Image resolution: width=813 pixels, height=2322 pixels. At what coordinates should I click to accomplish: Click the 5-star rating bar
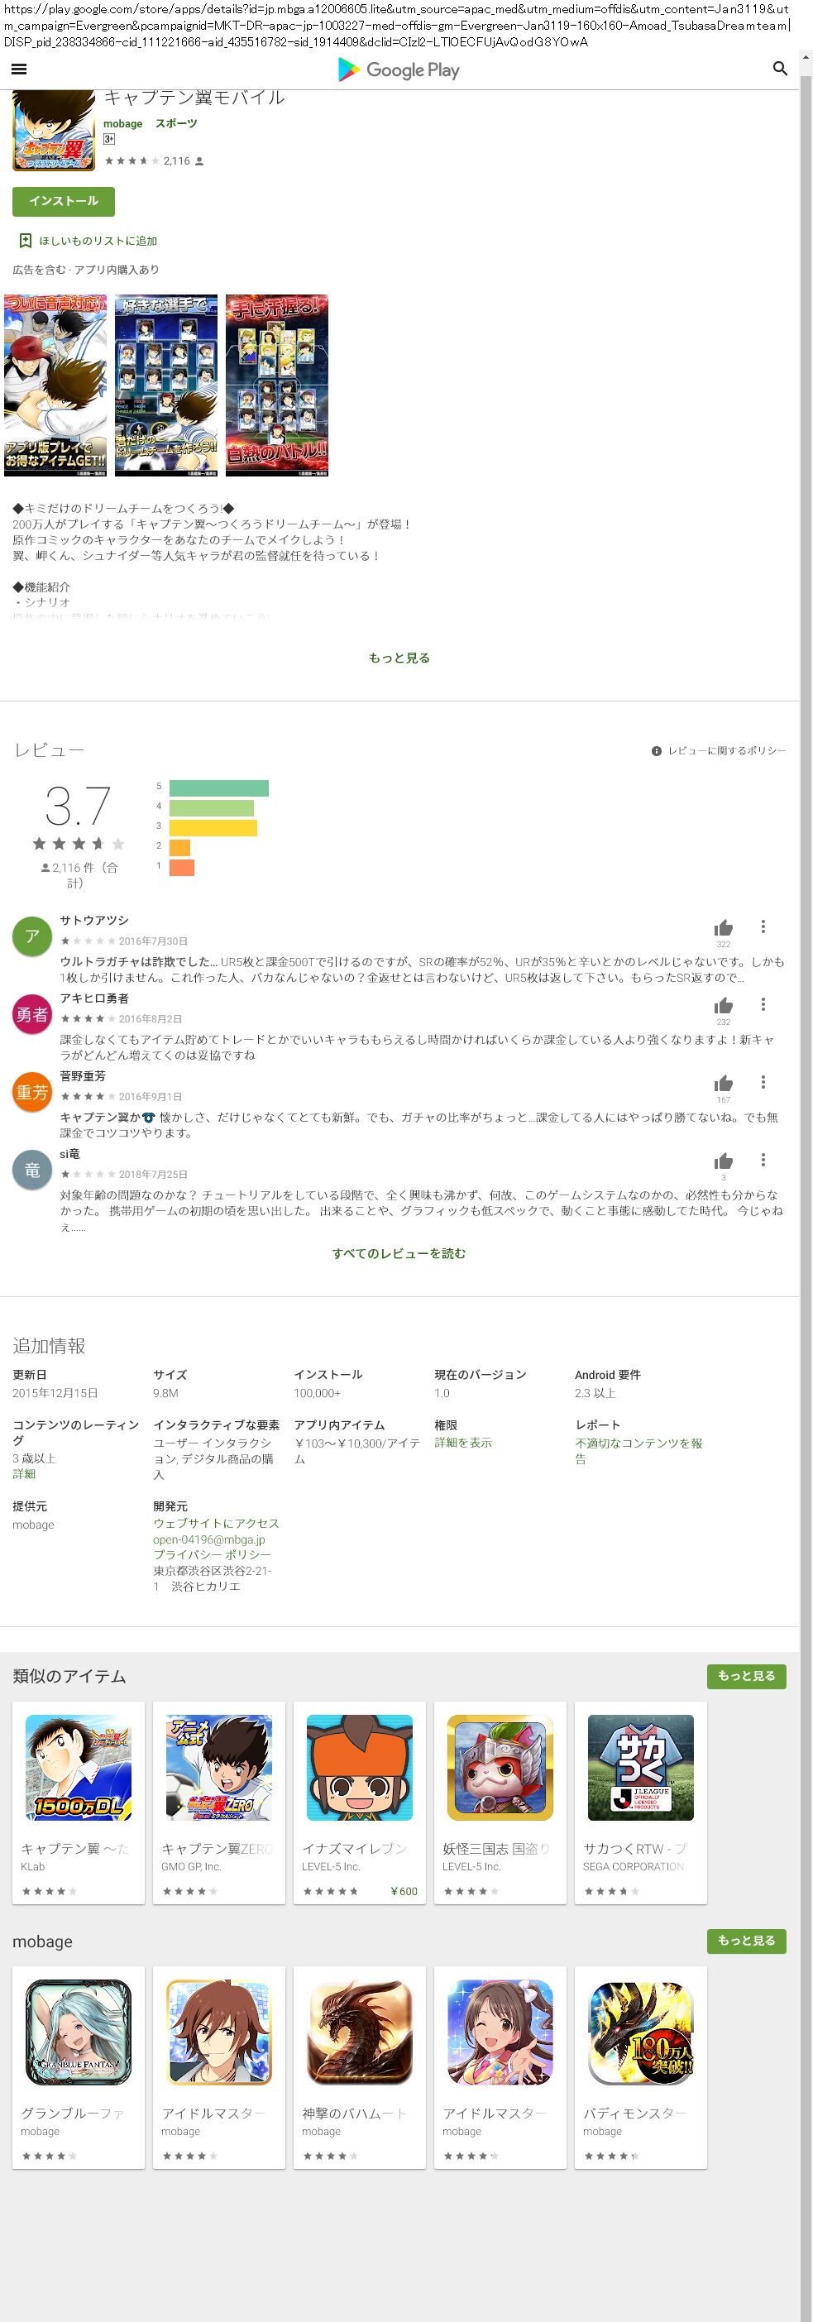pyautogui.click(x=219, y=788)
